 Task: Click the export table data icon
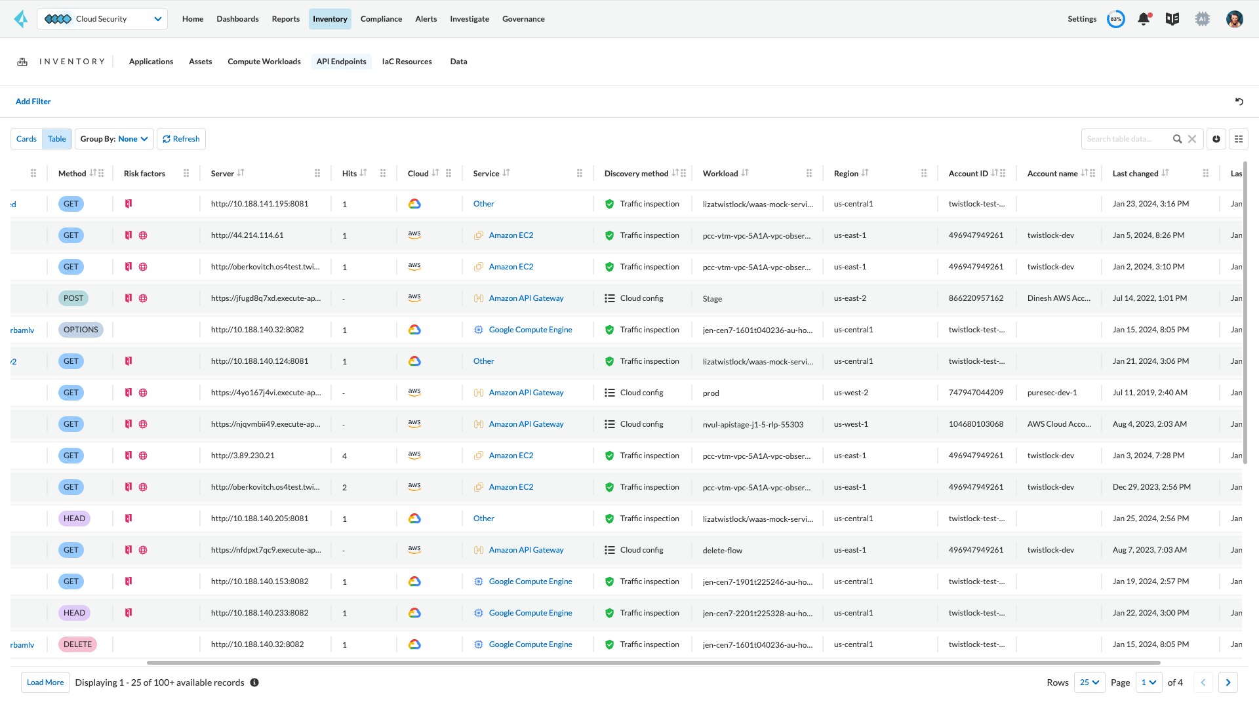[1216, 139]
